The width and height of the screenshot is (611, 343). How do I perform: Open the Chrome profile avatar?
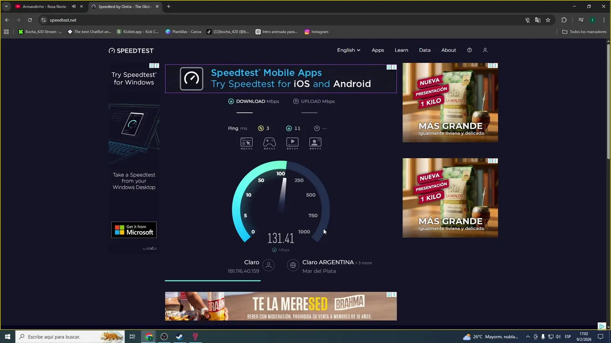coord(592,20)
